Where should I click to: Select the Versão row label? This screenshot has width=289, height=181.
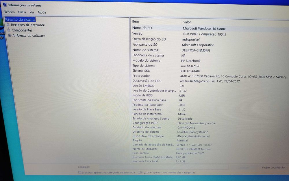137,33
